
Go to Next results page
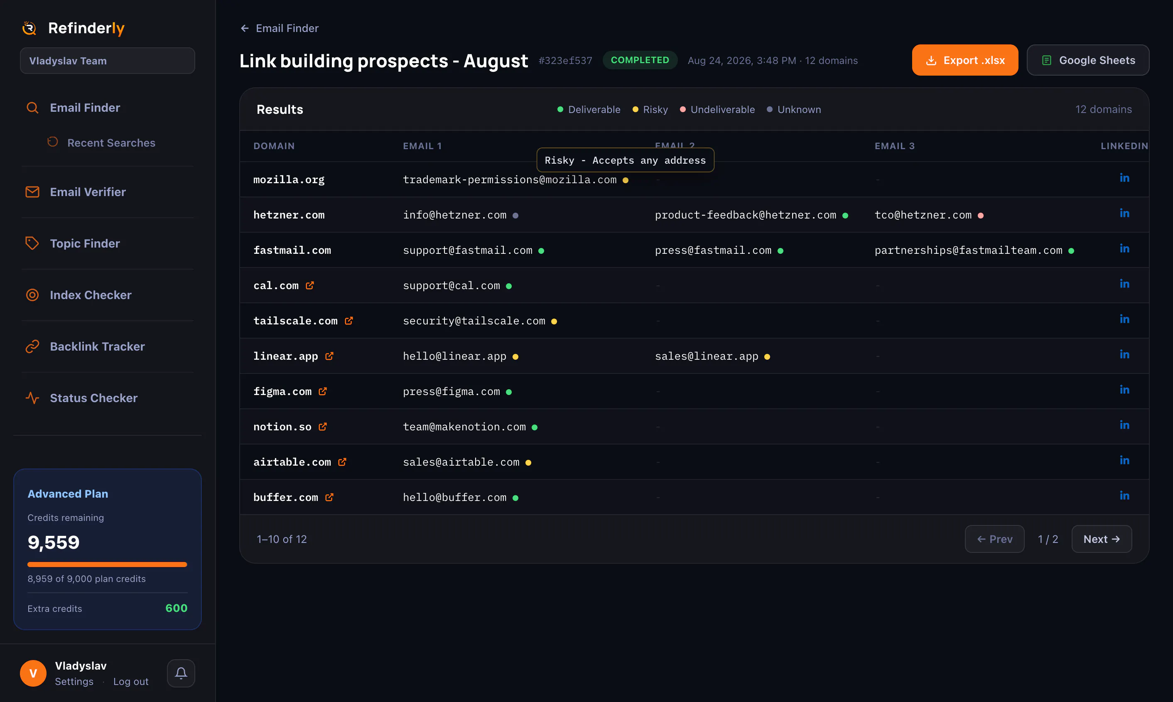[1102, 539]
